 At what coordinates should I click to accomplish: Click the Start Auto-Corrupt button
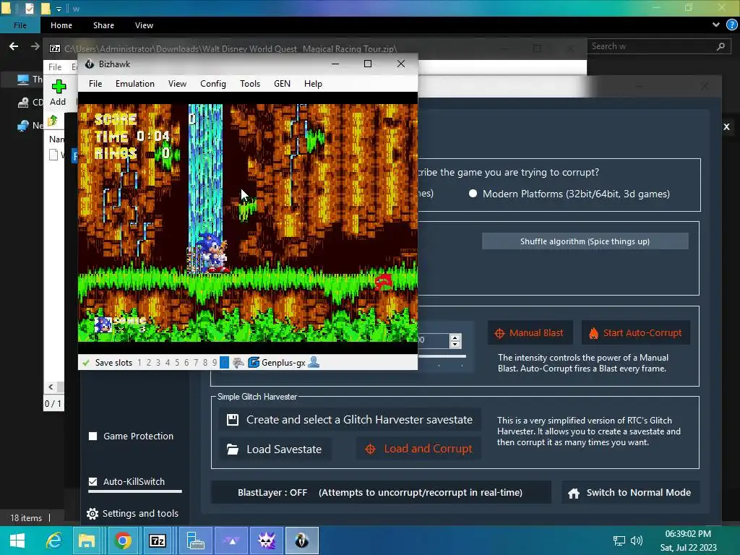[636, 332]
